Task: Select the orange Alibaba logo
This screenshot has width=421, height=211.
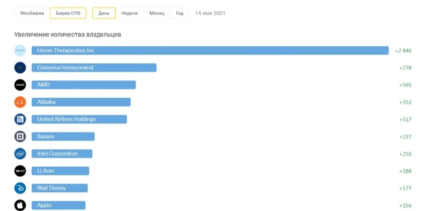Action: pyautogui.click(x=20, y=102)
